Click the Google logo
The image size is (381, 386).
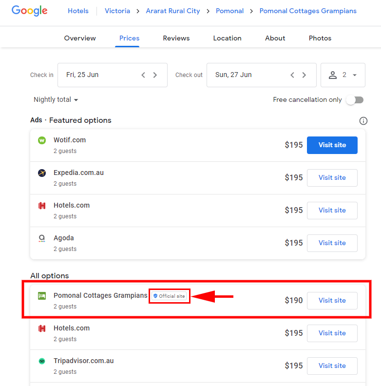[x=29, y=11]
